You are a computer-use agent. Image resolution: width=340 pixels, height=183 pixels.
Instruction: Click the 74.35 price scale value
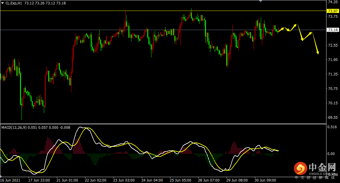(333, 2)
